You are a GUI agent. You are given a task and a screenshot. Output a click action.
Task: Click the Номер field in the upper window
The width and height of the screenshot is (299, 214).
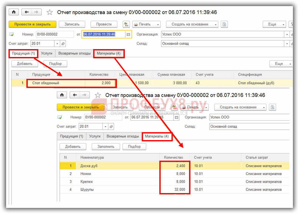[55, 35]
